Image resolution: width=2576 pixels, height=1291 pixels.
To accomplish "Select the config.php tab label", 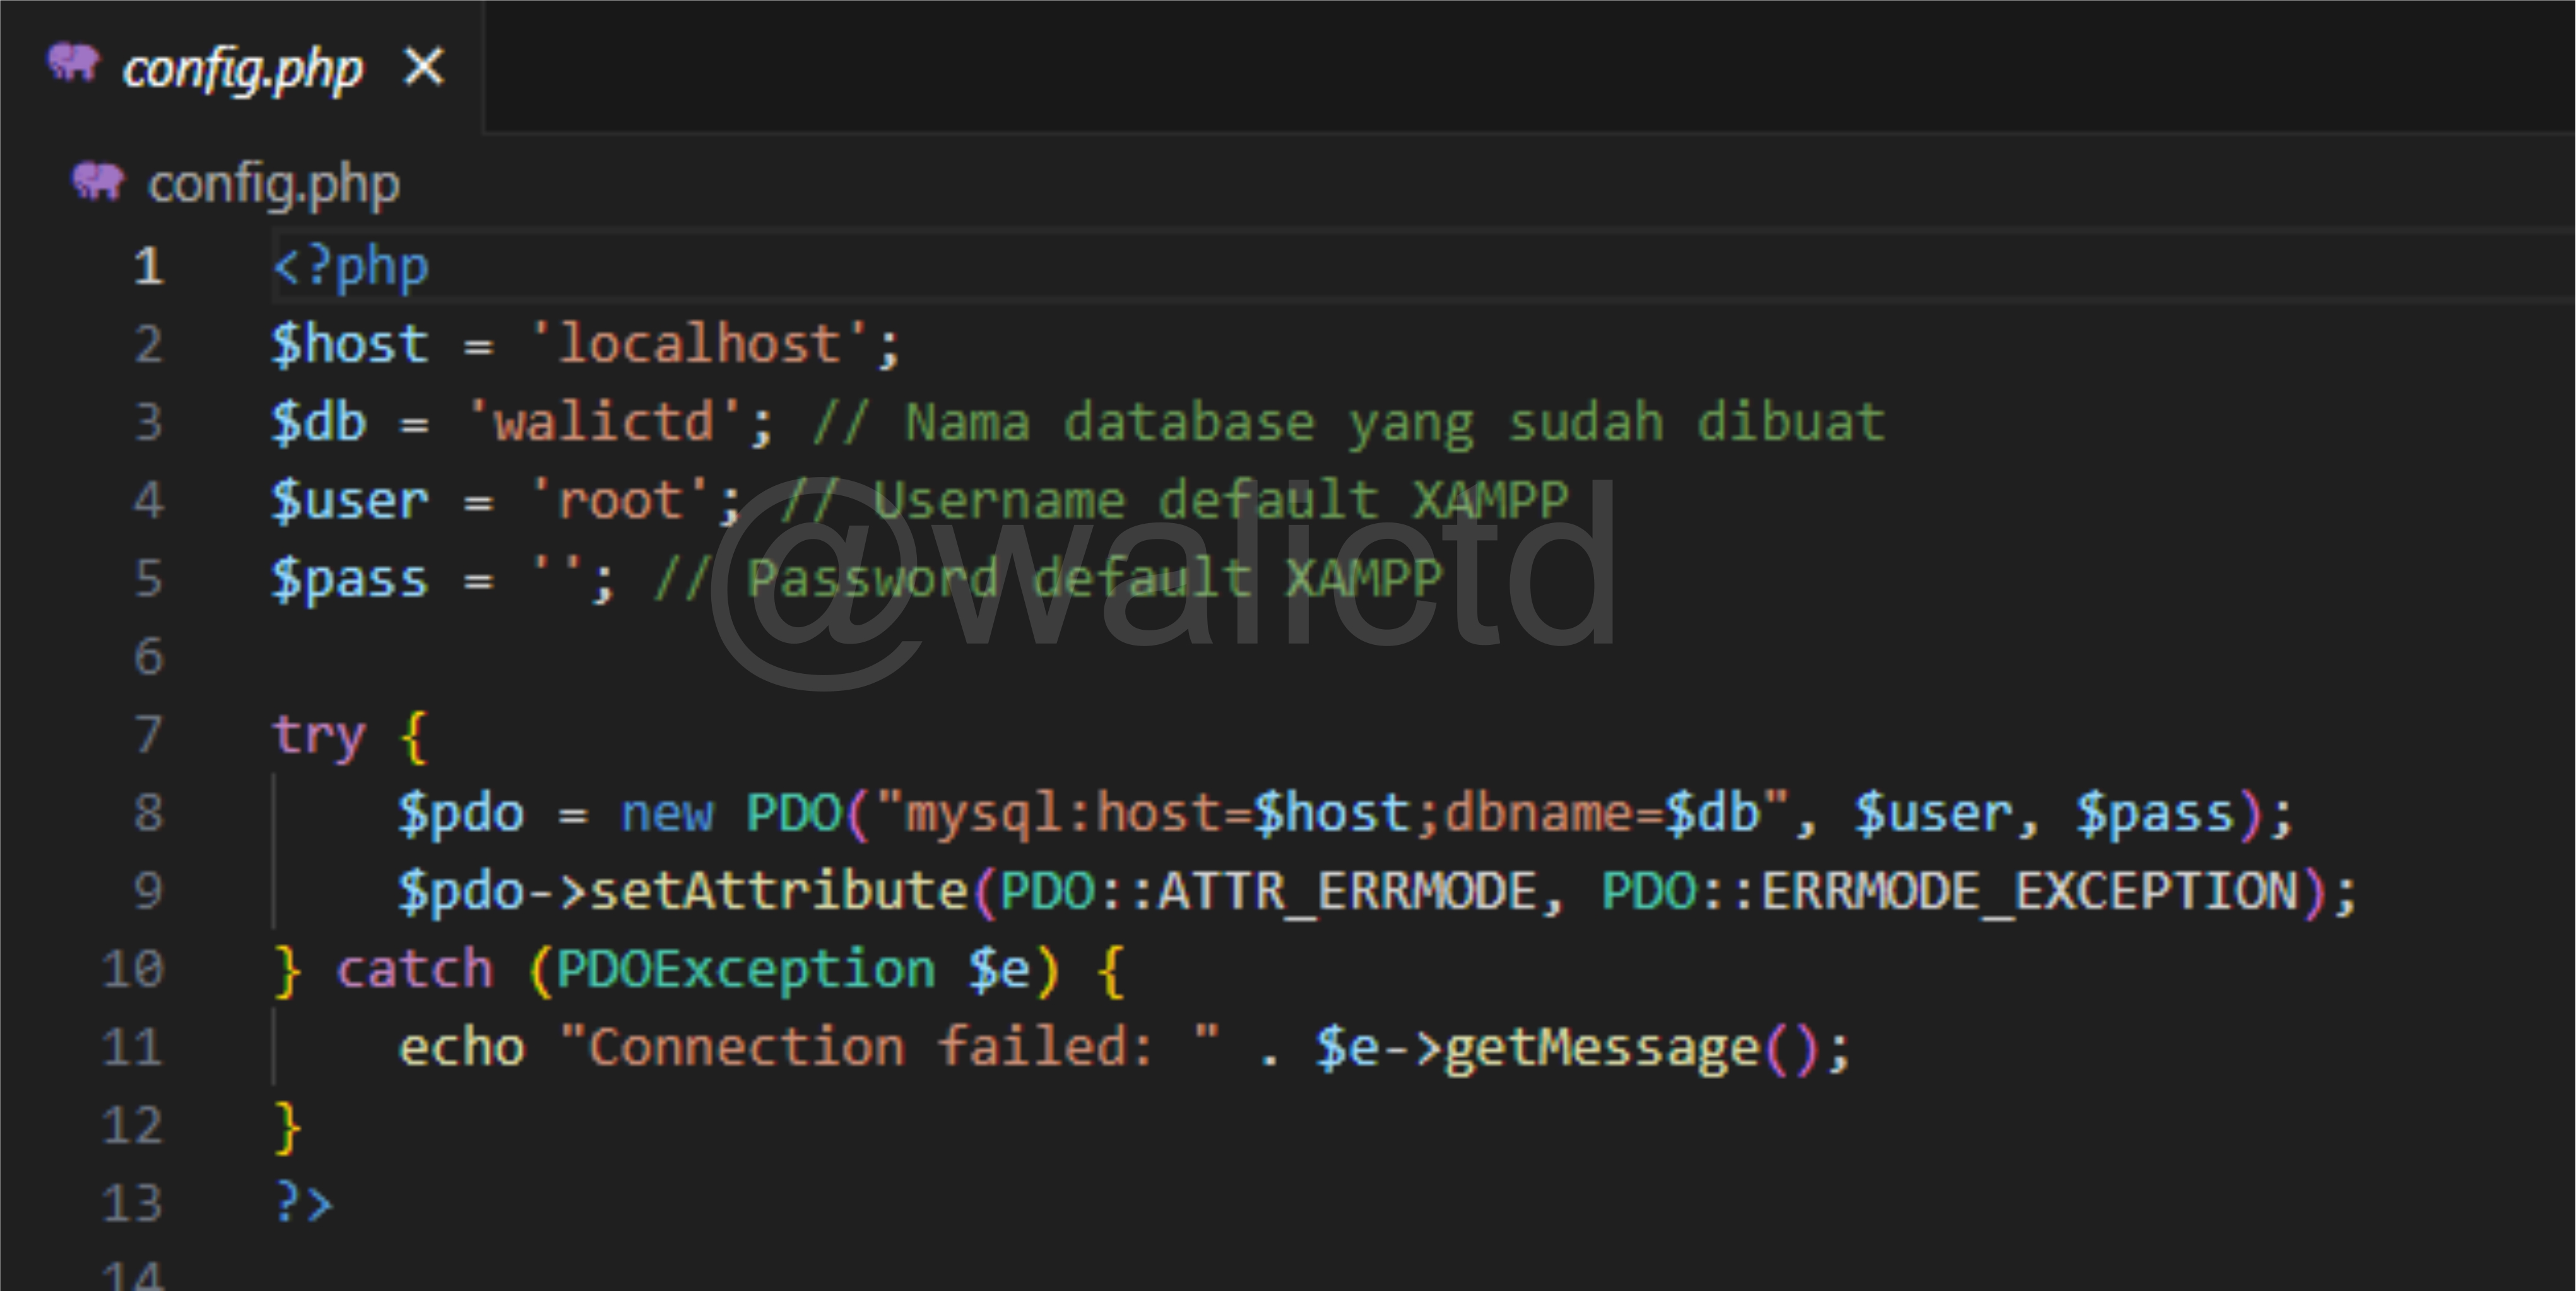I will click(242, 70).
